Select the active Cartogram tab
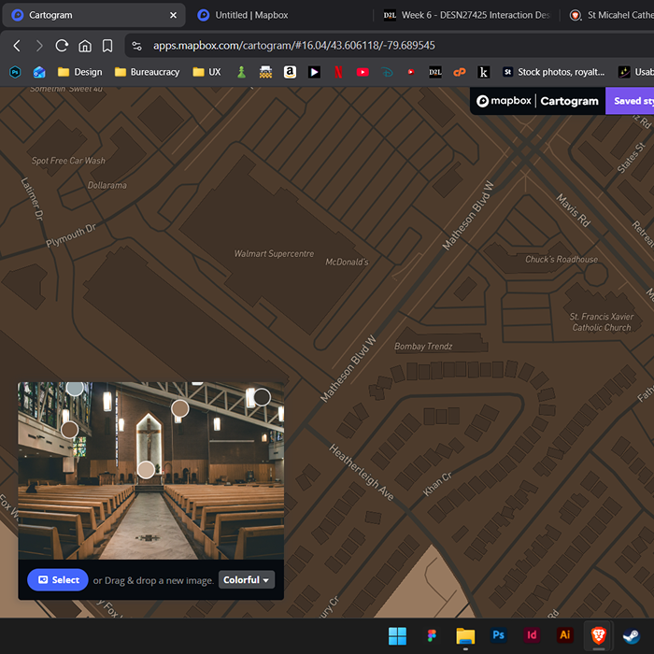 93,15
